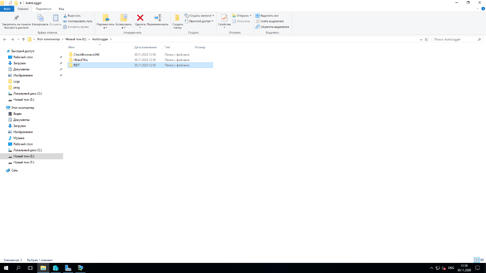Open prog folder in navigation pane
The image size is (486, 273).
coord(17,87)
